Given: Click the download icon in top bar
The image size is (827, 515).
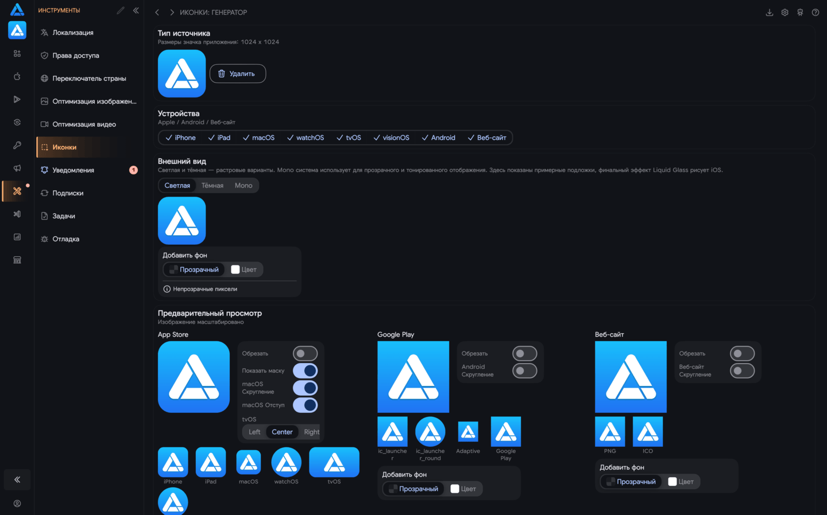Looking at the screenshot, I should (x=770, y=12).
